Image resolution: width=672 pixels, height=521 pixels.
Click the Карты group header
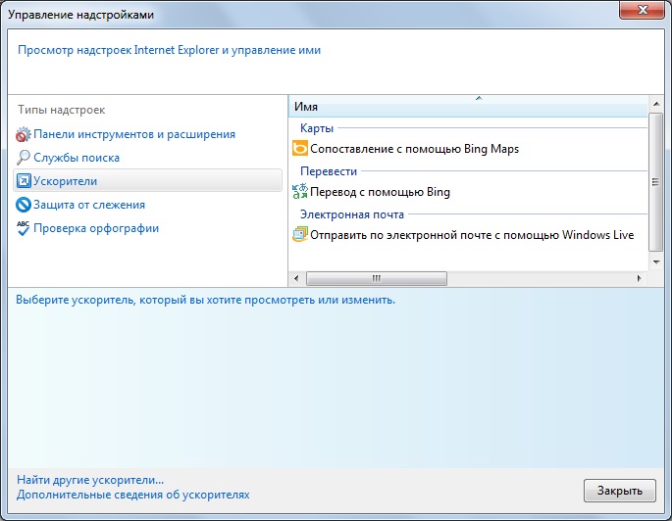click(x=317, y=128)
